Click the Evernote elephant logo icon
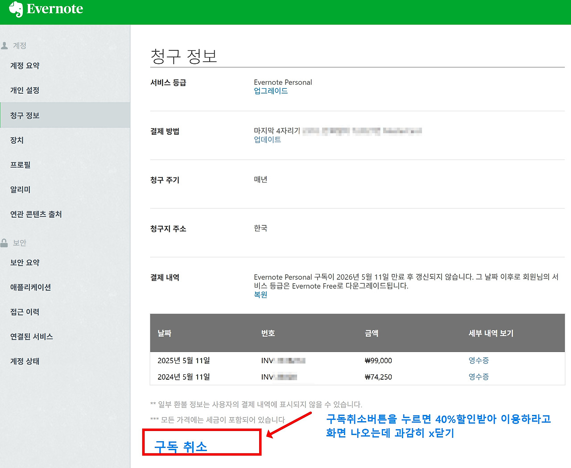571x468 pixels. point(16,9)
